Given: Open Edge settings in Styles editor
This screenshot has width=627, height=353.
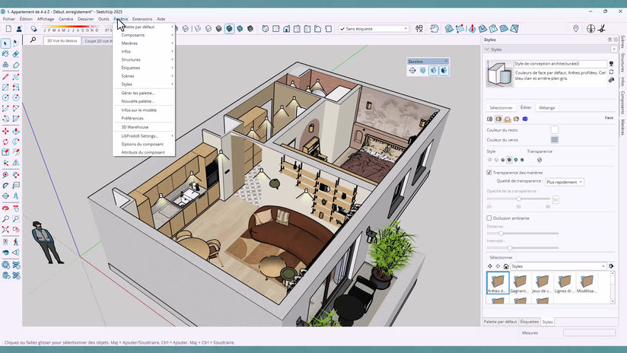Looking at the screenshot, I should (x=489, y=119).
